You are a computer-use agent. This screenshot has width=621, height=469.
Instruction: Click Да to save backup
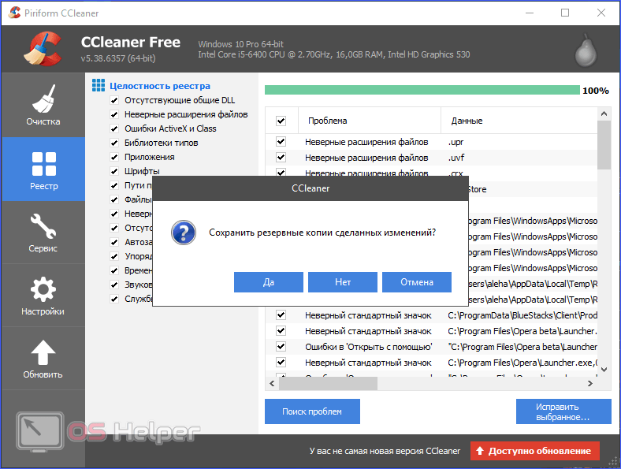pyautogui.click(x=269, y=282)
